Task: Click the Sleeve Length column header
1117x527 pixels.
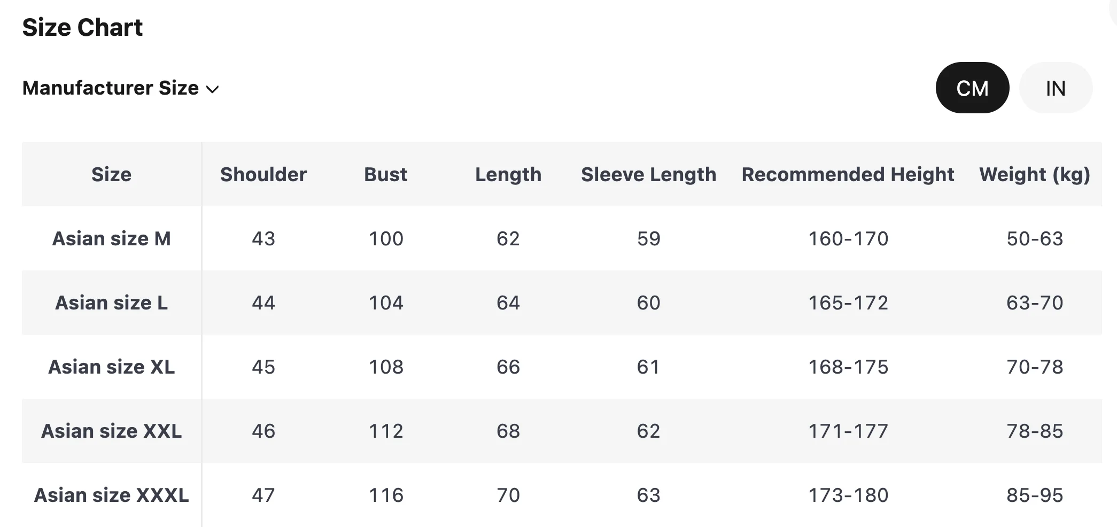Action: [648, 175]
